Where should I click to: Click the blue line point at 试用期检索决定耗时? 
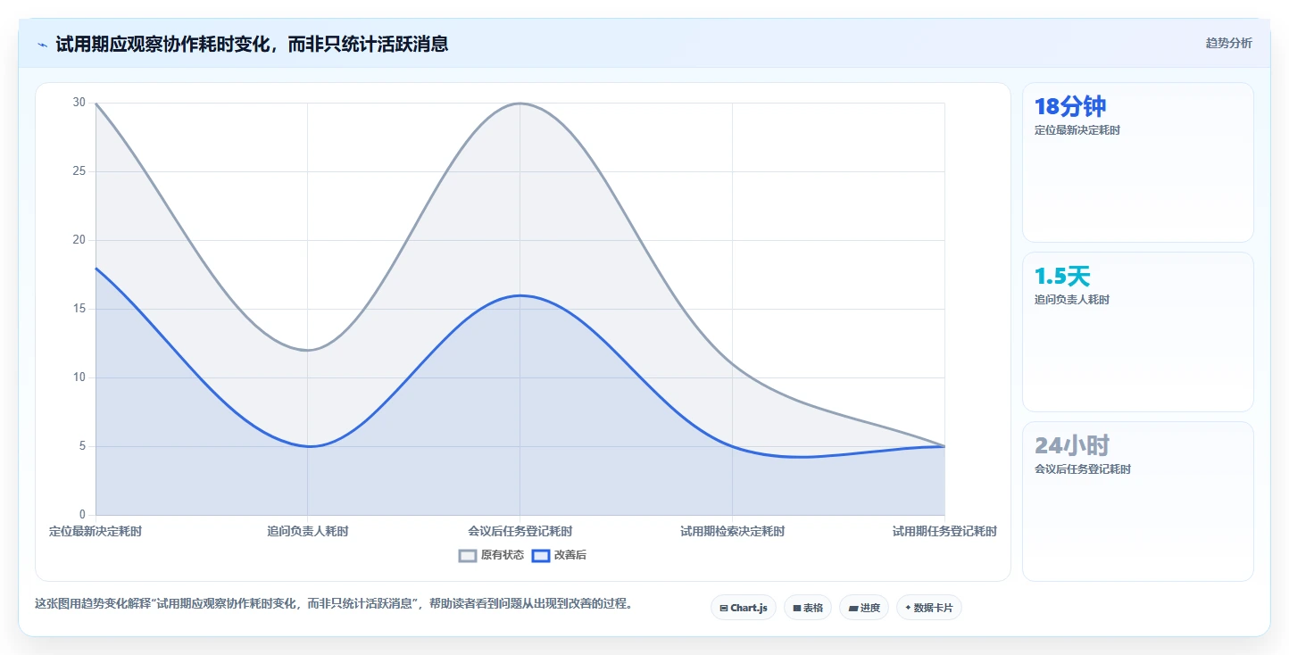tap(733, 446)
